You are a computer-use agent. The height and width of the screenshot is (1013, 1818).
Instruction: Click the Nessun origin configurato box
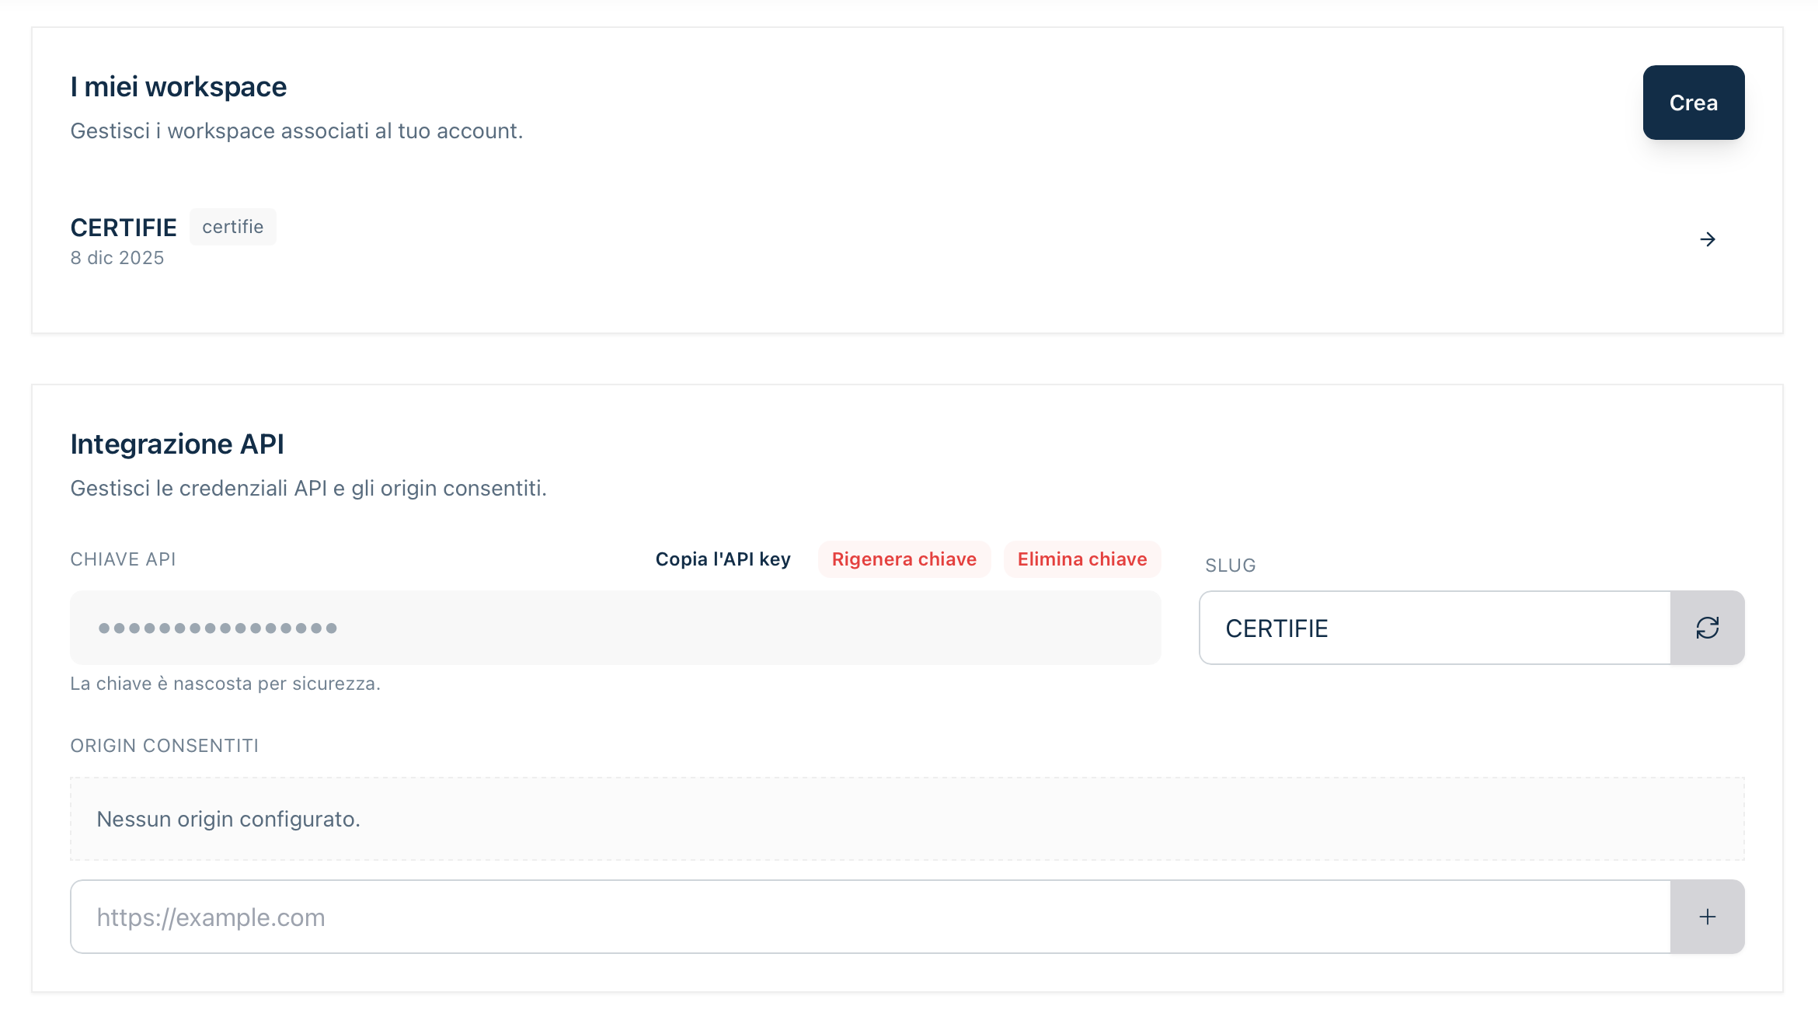tap(907, 819)
